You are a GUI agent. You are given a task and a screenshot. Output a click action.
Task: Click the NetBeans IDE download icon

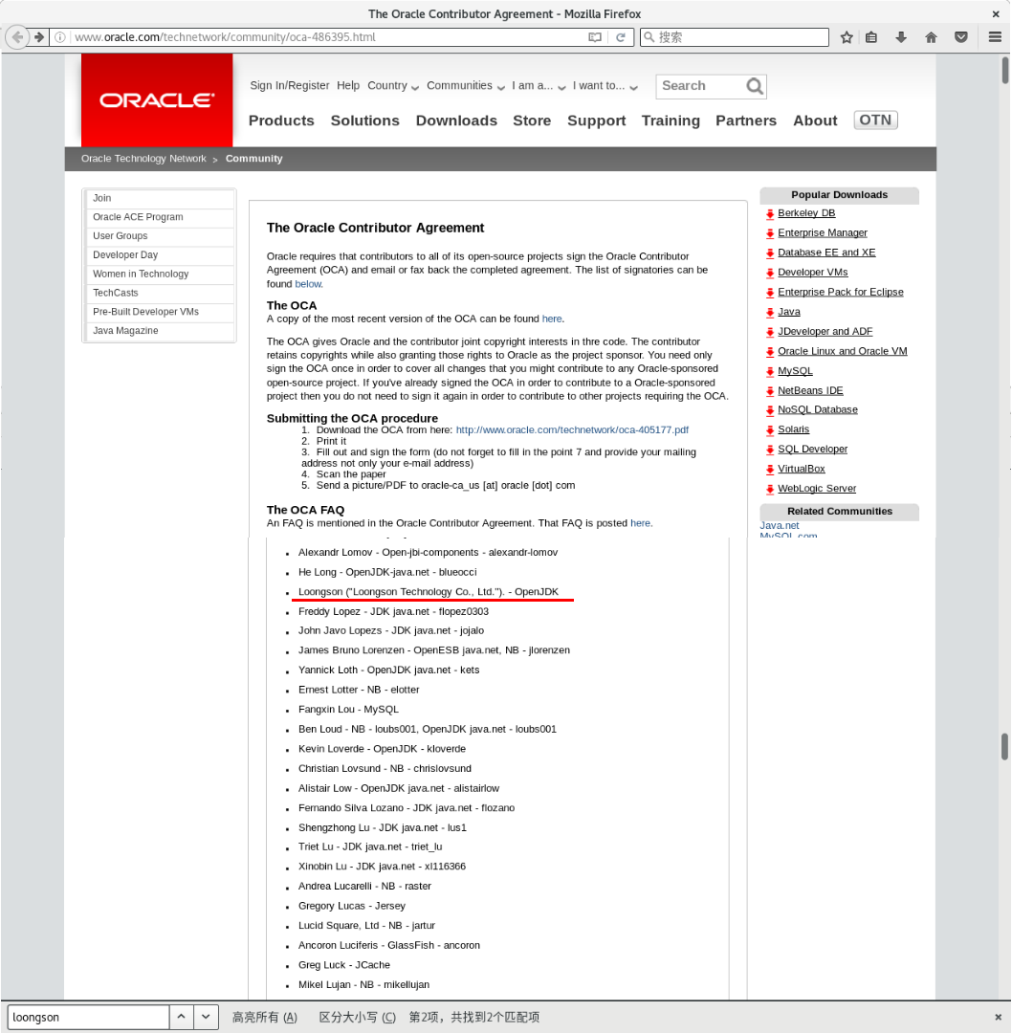coord(770,391)
